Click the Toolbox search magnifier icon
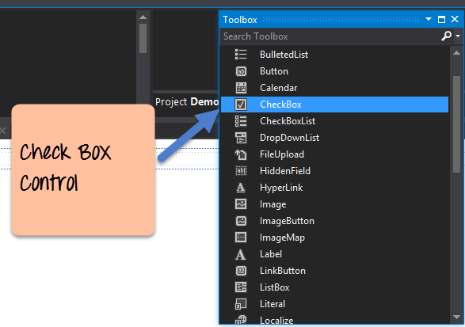The image size is (465, 327). (x=446, y=36)
